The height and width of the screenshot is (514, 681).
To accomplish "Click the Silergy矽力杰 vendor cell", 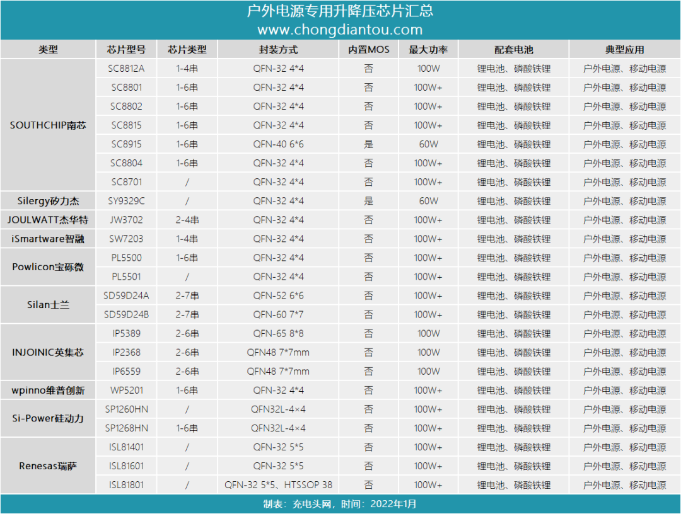I will pos(48,201).
